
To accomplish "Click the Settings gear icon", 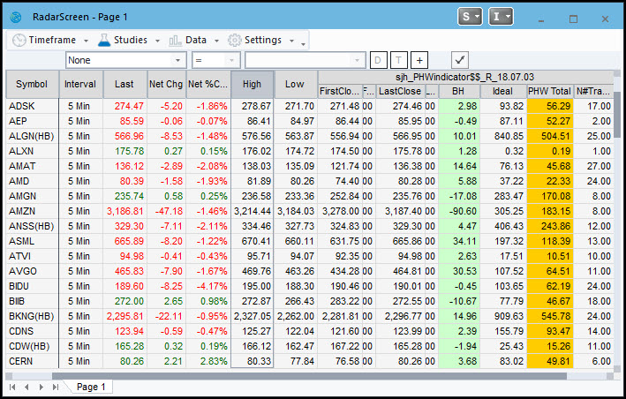I will click(x=234, y=40).
